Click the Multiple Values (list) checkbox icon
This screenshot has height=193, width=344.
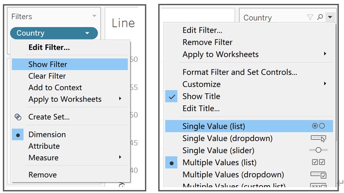[x=318, y=163]
